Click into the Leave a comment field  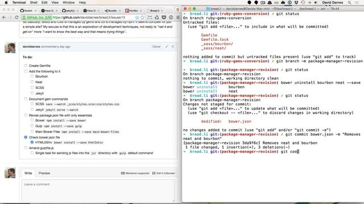pos(98,190)
